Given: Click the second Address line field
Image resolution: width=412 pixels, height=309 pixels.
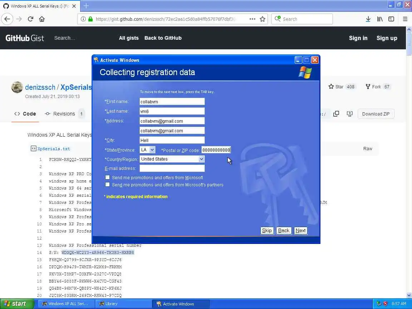Looking at the screenshot, I should (172, 131).
